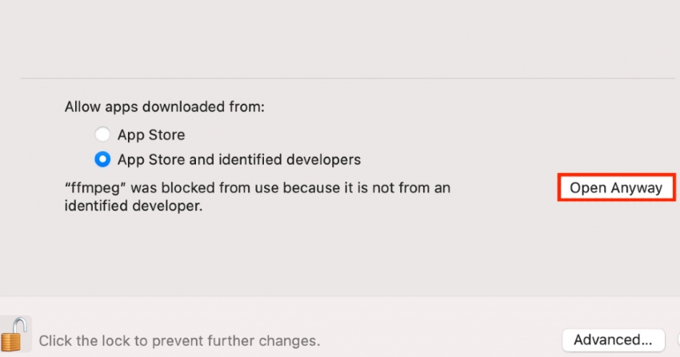The image size is (680, 357).
Task: Click the ffmpeg blocked message text
Action: 258,196
